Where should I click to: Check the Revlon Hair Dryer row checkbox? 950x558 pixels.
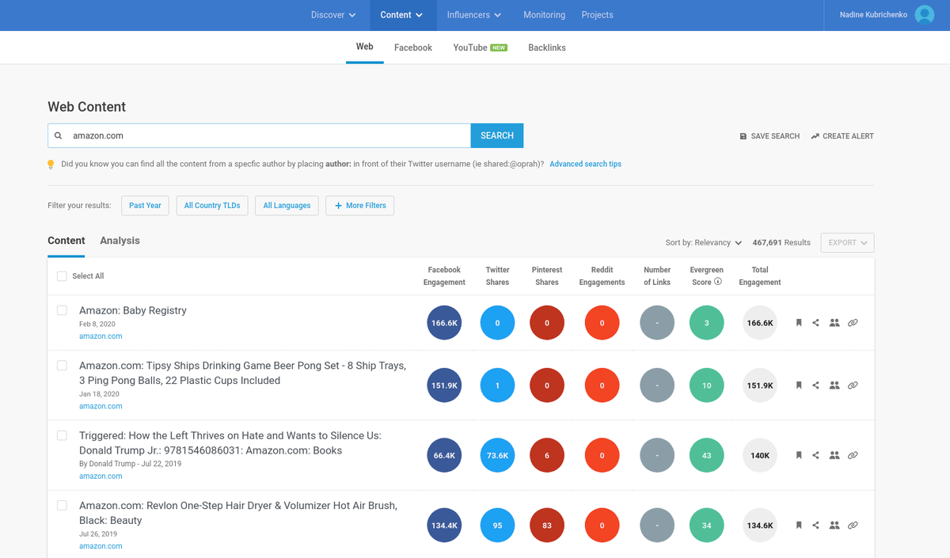[62, 505]
